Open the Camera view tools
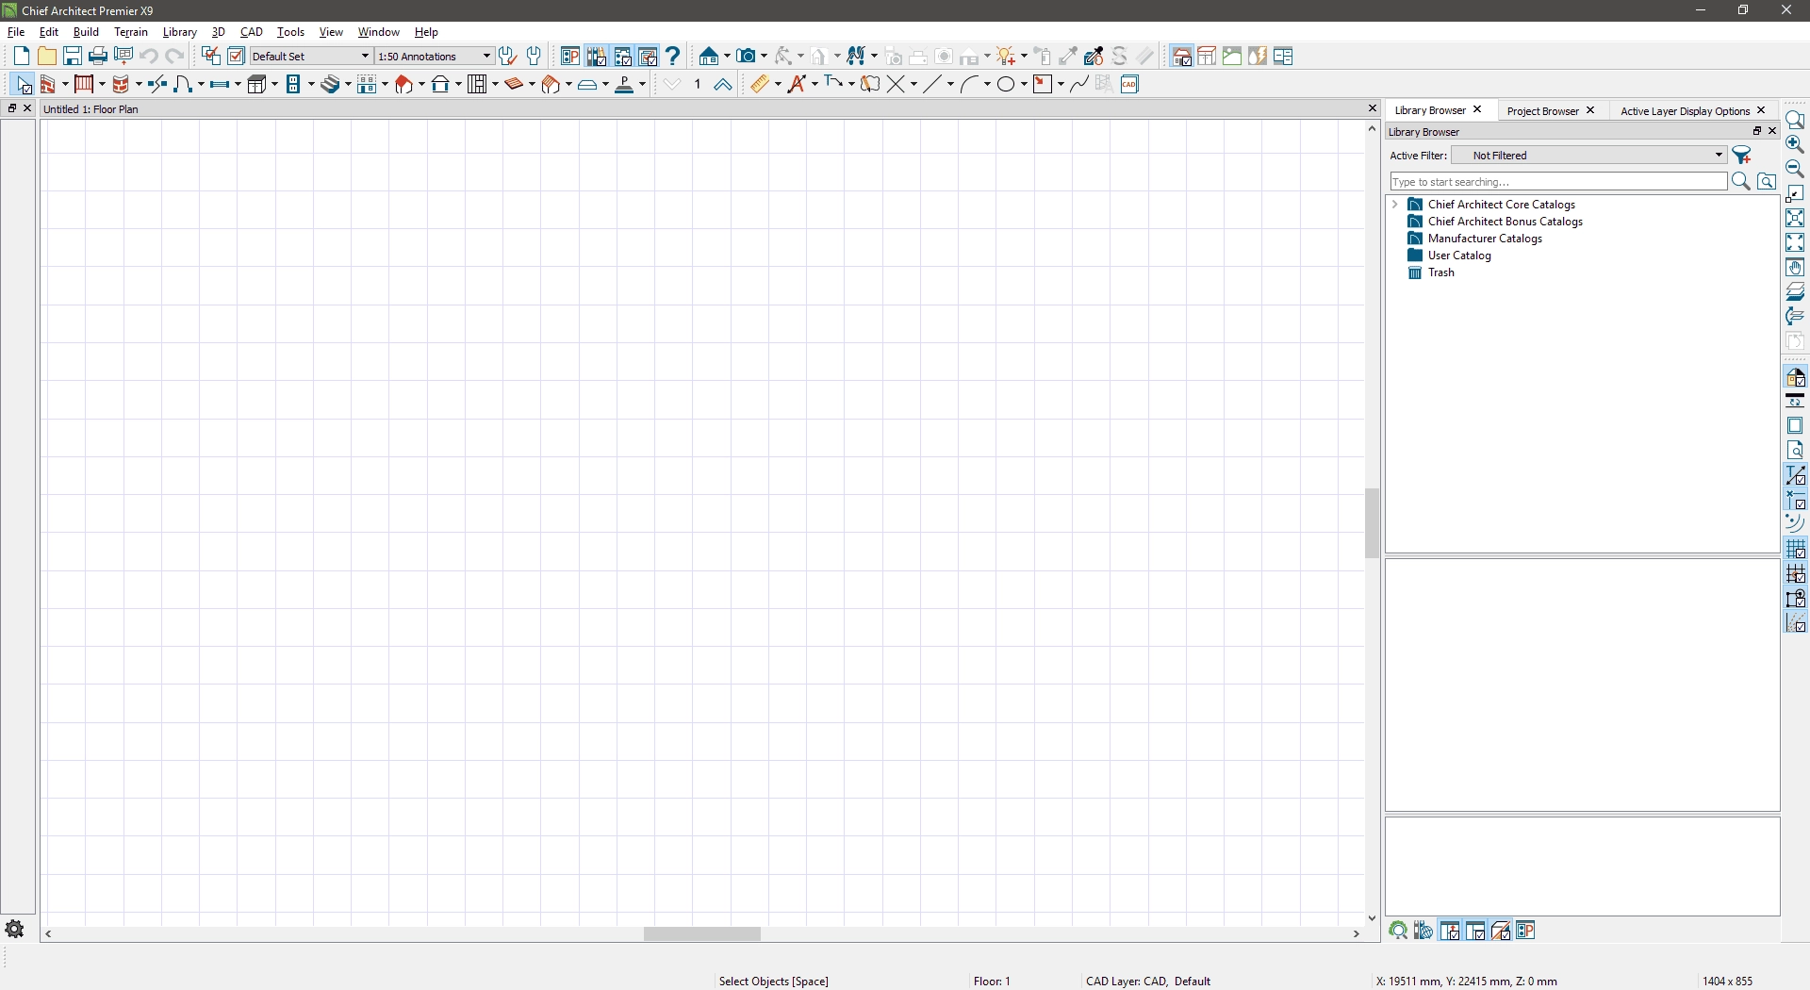 pyautogui.click(x=747, y=57)
